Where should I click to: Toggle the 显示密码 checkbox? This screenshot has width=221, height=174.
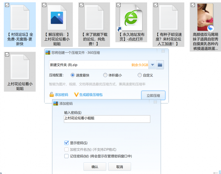[67, 143]
